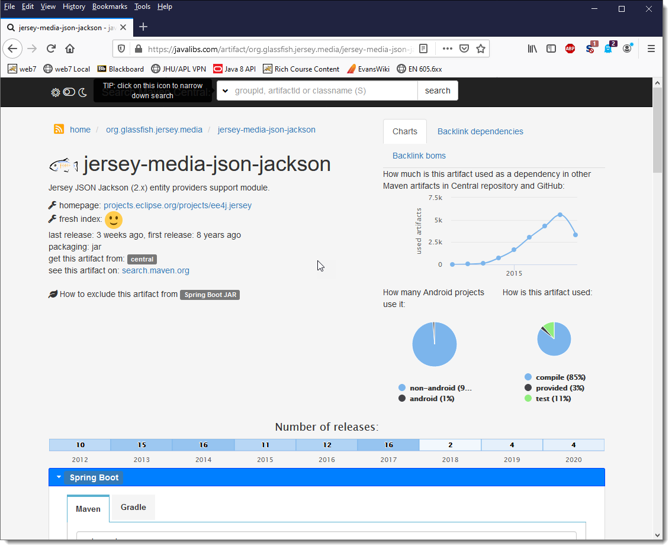The width and height of the screenshot is (672, 549).
Task: Open the Firefox hamburger menu
Action: [x=651, y=49]
